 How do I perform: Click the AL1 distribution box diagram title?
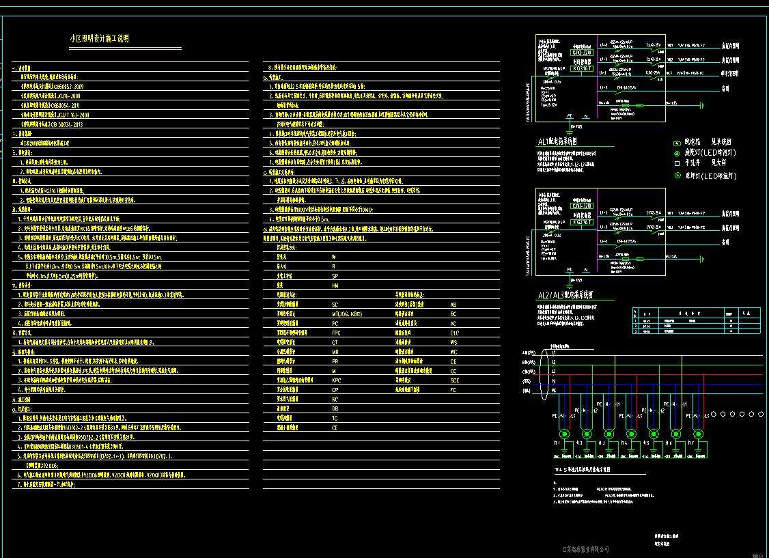557,141
